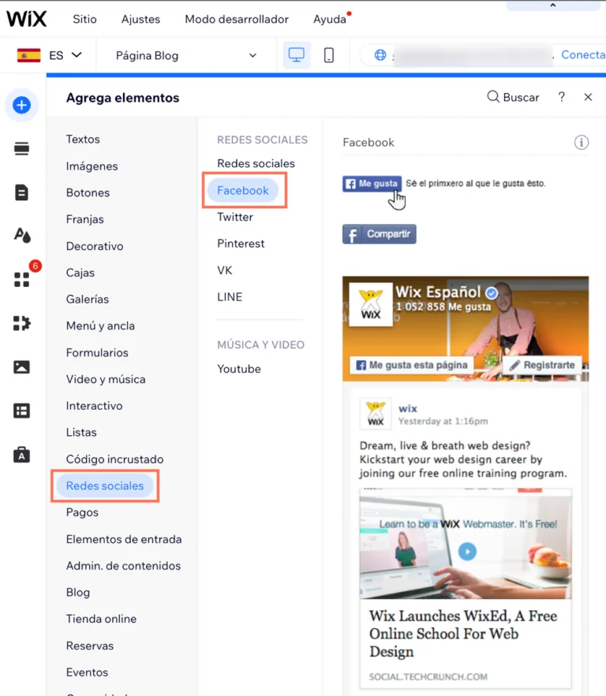Select the Listas category
This screenshot has height=696, width=606.
(80, 432)
